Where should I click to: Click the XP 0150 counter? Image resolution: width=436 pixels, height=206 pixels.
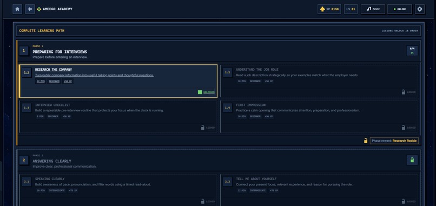329,9
